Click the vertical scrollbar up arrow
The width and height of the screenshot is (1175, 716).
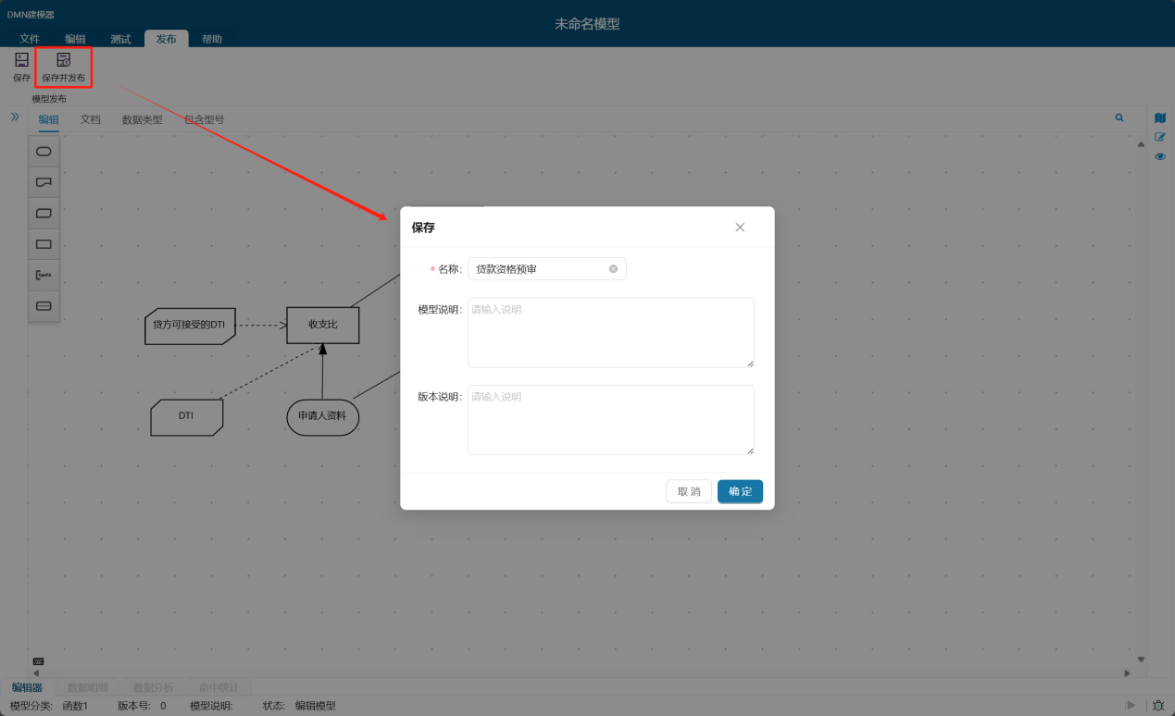pos(1141,143)
